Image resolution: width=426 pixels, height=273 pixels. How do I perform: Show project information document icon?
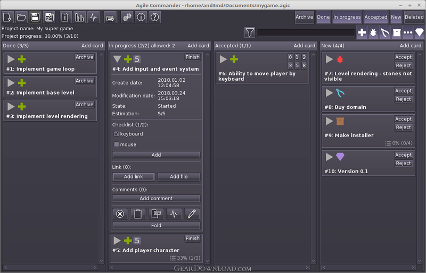[65, 18]
